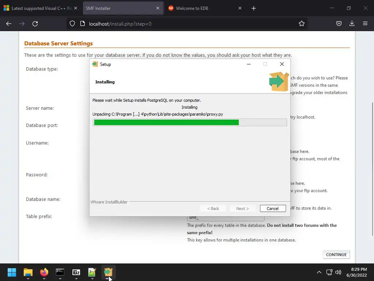Click the installer box logo with arrow
The height and width of the screenshot is (281, 374).
(x=279, y=82)
